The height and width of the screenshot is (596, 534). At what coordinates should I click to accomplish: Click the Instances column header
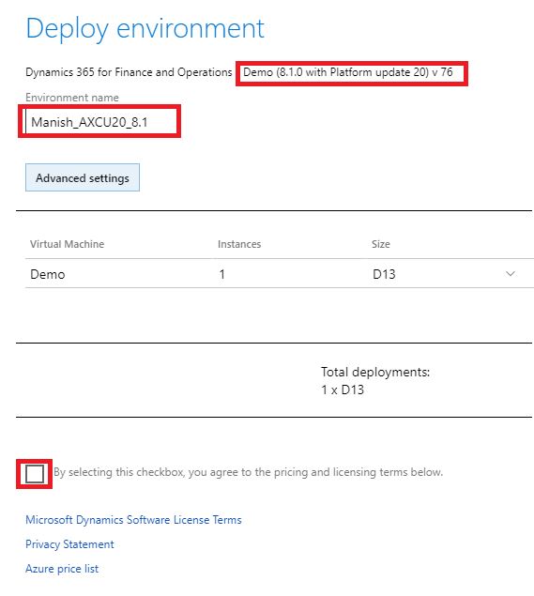pos(239,244)
